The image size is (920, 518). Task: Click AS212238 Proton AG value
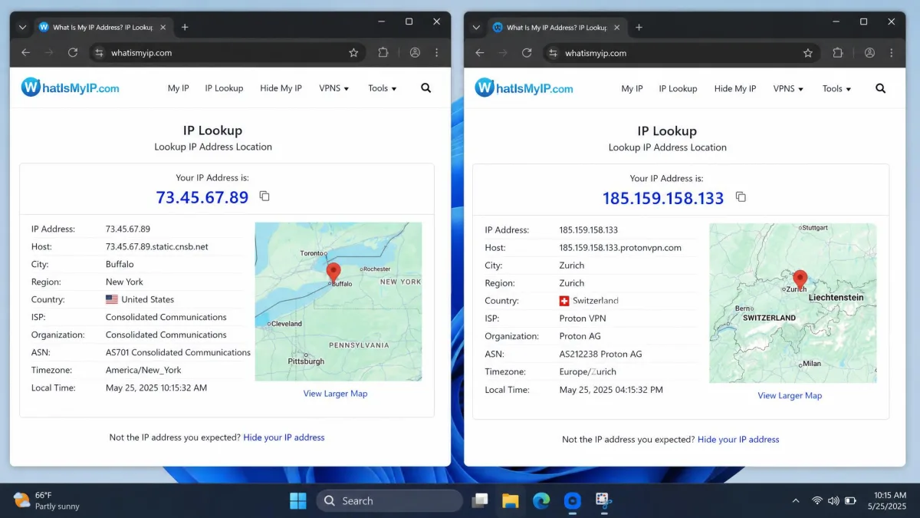tap(600, 355)
